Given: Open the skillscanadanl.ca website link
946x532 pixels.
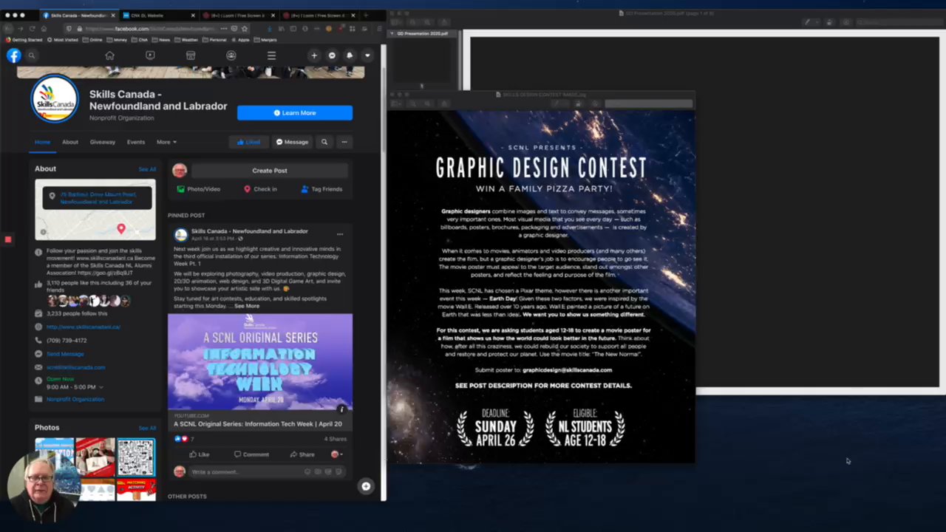Looking at the screenshot, I should (x=83, y=327).
